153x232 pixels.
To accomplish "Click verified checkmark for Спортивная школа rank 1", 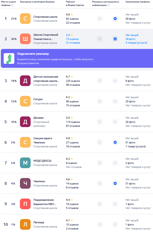I will 115,19.
